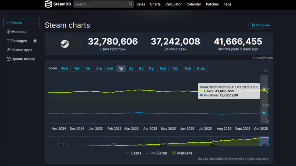
Task: Select the max zoom range
Action: tap(201, 68)
